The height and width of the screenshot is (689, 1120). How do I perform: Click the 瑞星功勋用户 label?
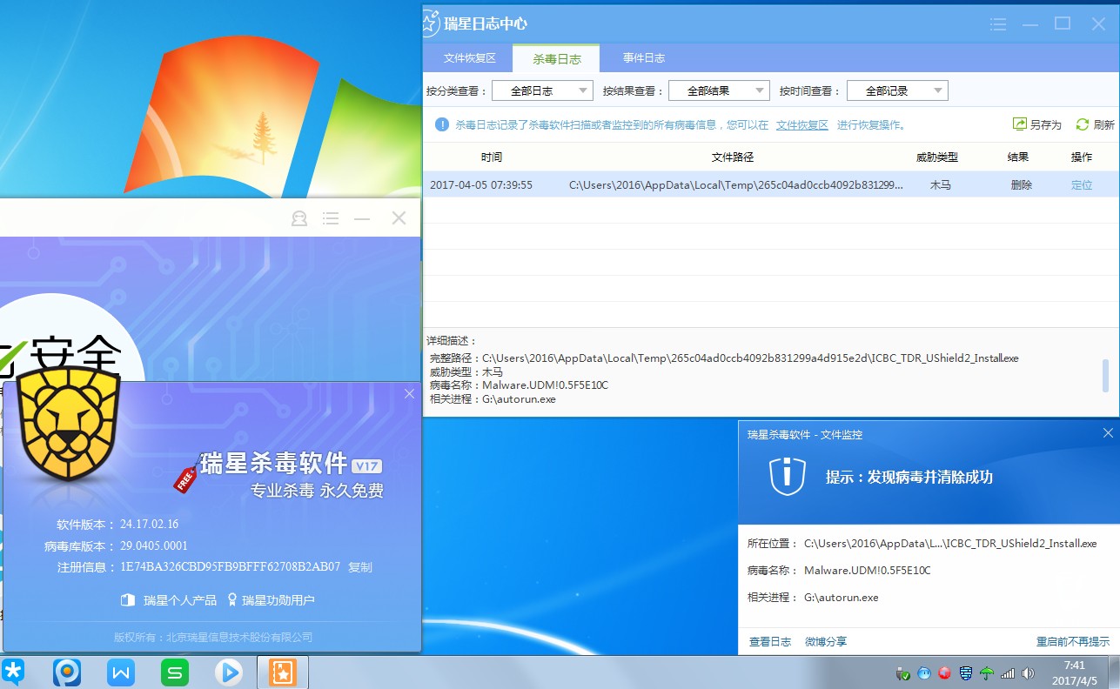point(278,600)
